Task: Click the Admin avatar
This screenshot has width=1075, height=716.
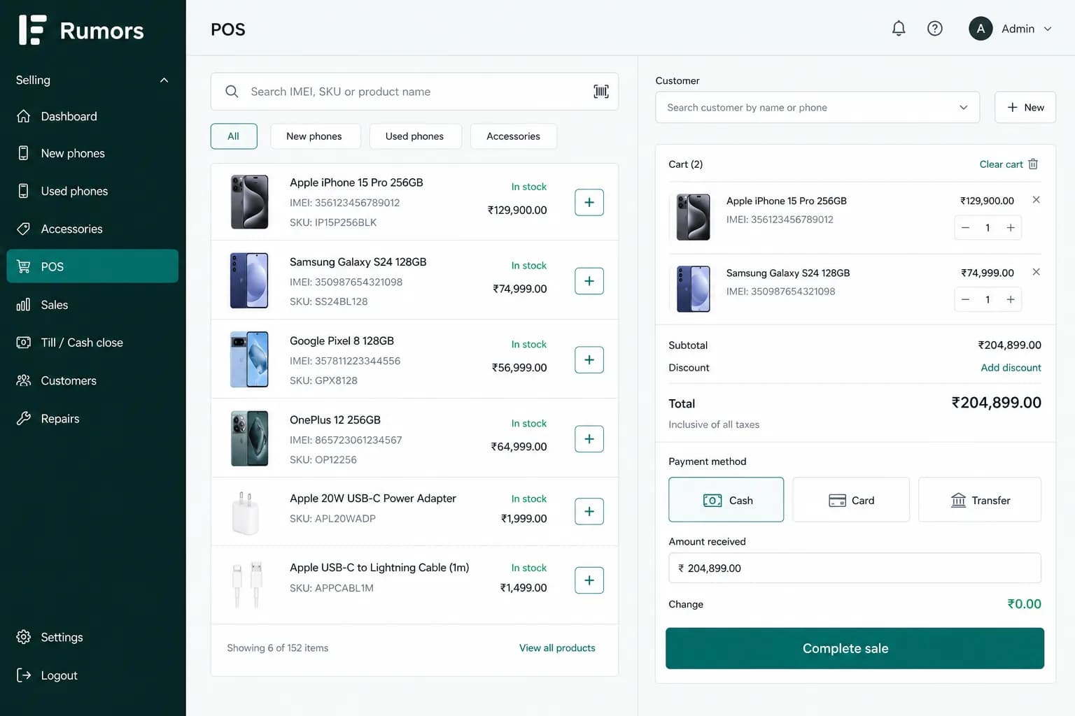Action: pyautogui.click(x=981, y=29)
